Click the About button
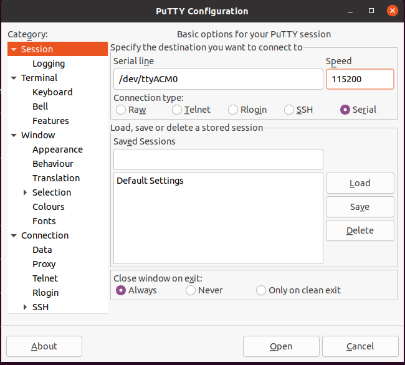405x365 pixels. [x=44, y=346]
